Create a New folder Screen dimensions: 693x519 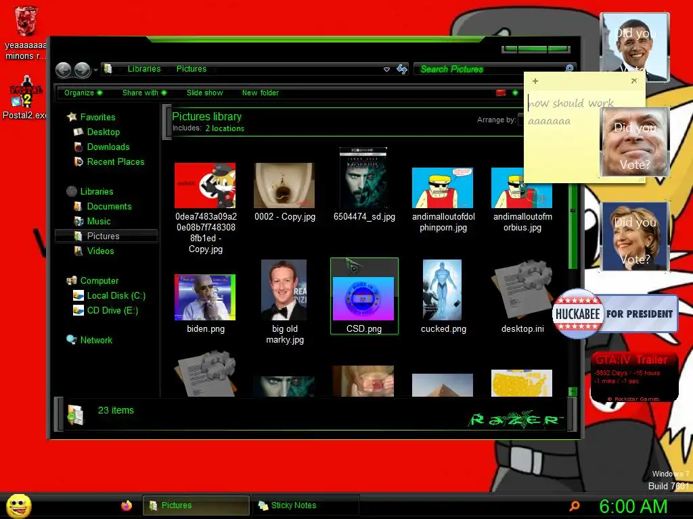(x=261, y=93)
